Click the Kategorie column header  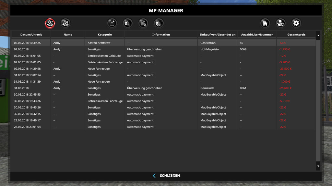[x=105, y=35]
